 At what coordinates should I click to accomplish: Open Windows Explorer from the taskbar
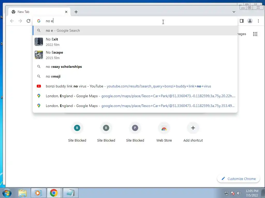[23, 193]
